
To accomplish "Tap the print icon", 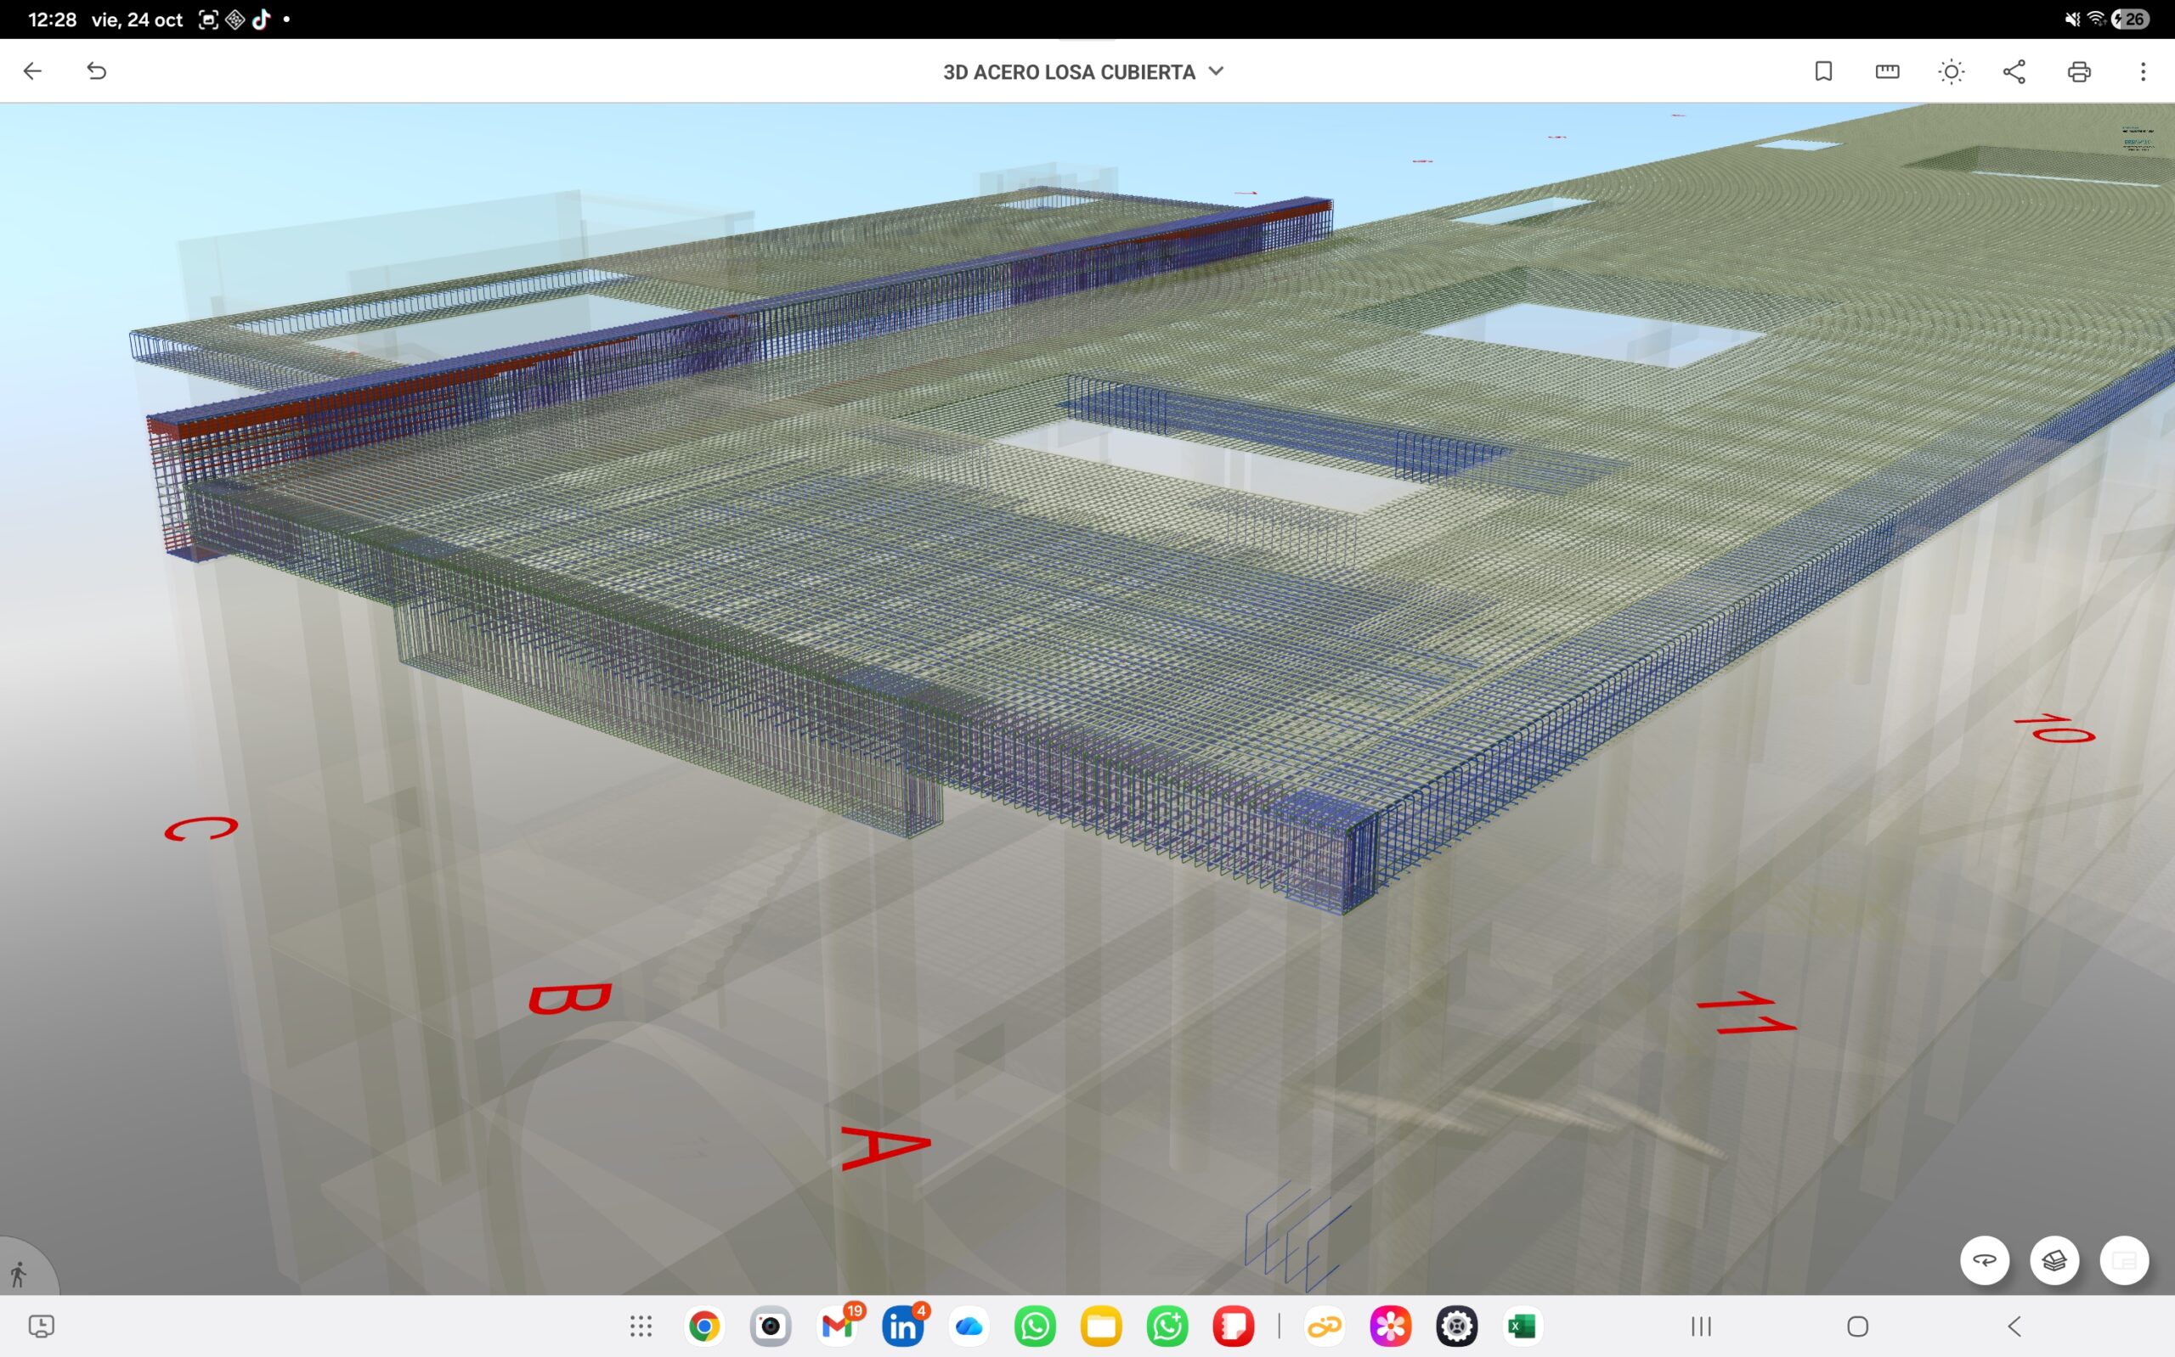I will 2079,72.
